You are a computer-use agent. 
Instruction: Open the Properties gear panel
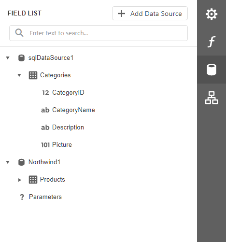[212, 14]
